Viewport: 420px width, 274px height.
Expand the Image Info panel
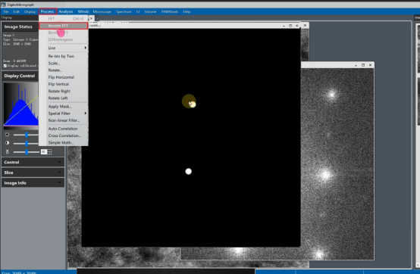coord(33,183)
